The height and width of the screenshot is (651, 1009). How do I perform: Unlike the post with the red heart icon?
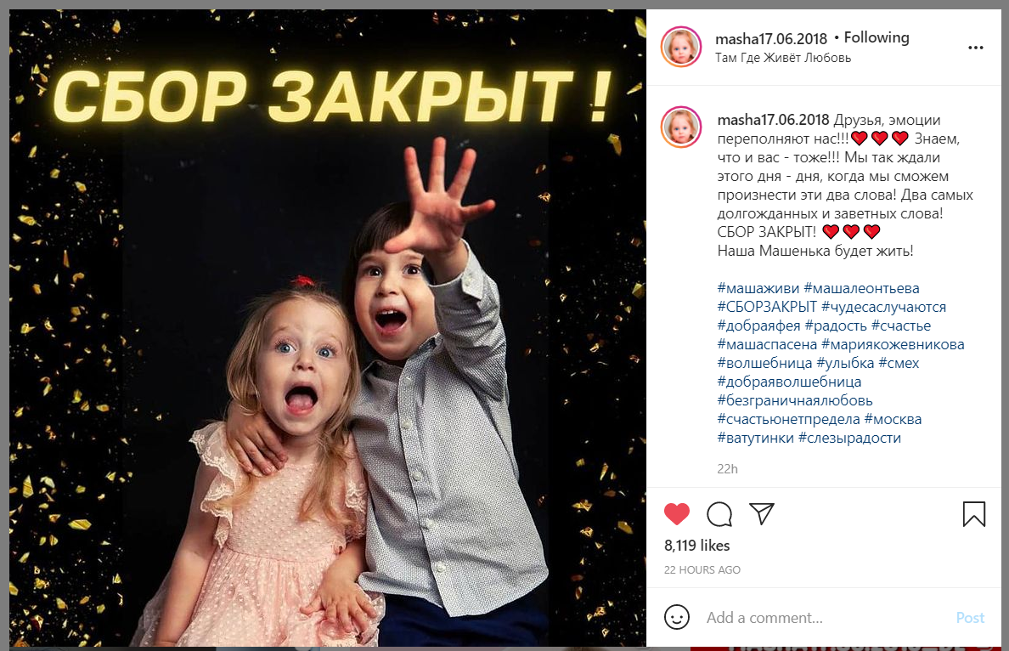click(676, 514)
